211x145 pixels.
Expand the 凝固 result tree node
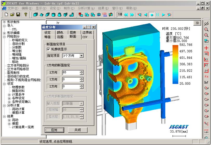pos(9,124)
